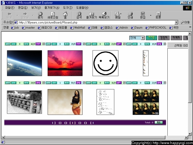Screen dimensions: 193x145
Task: Open the Mail button dropdown arrow
Action: click(x=121, y=14)
